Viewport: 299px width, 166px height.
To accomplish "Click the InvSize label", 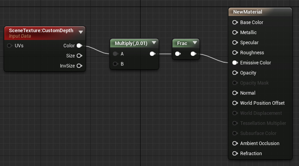I will point(67,66).
